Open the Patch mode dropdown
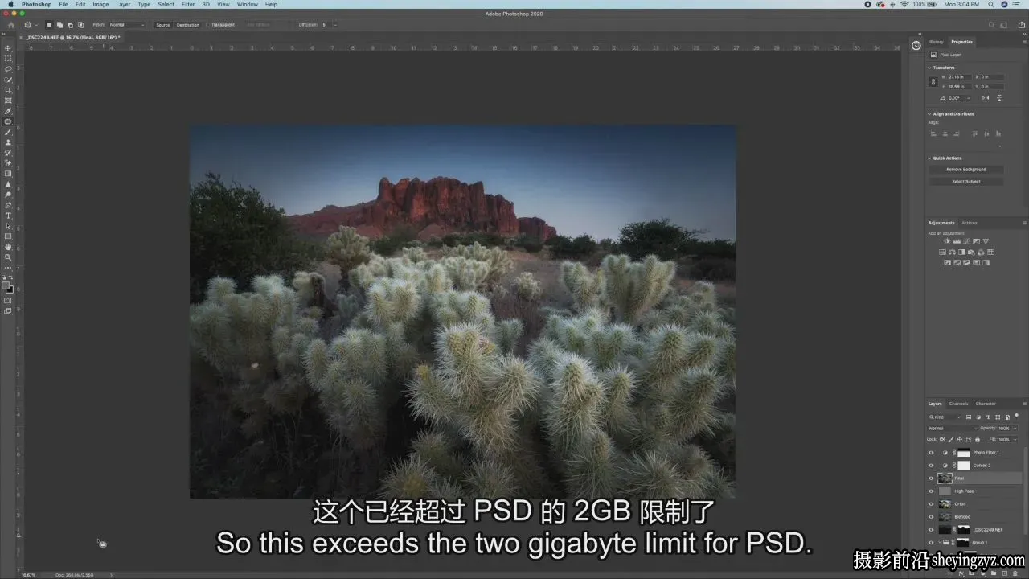 (127, 25)
